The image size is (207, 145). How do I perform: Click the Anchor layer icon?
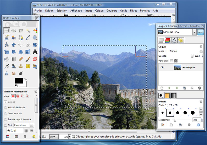[192, 88]
